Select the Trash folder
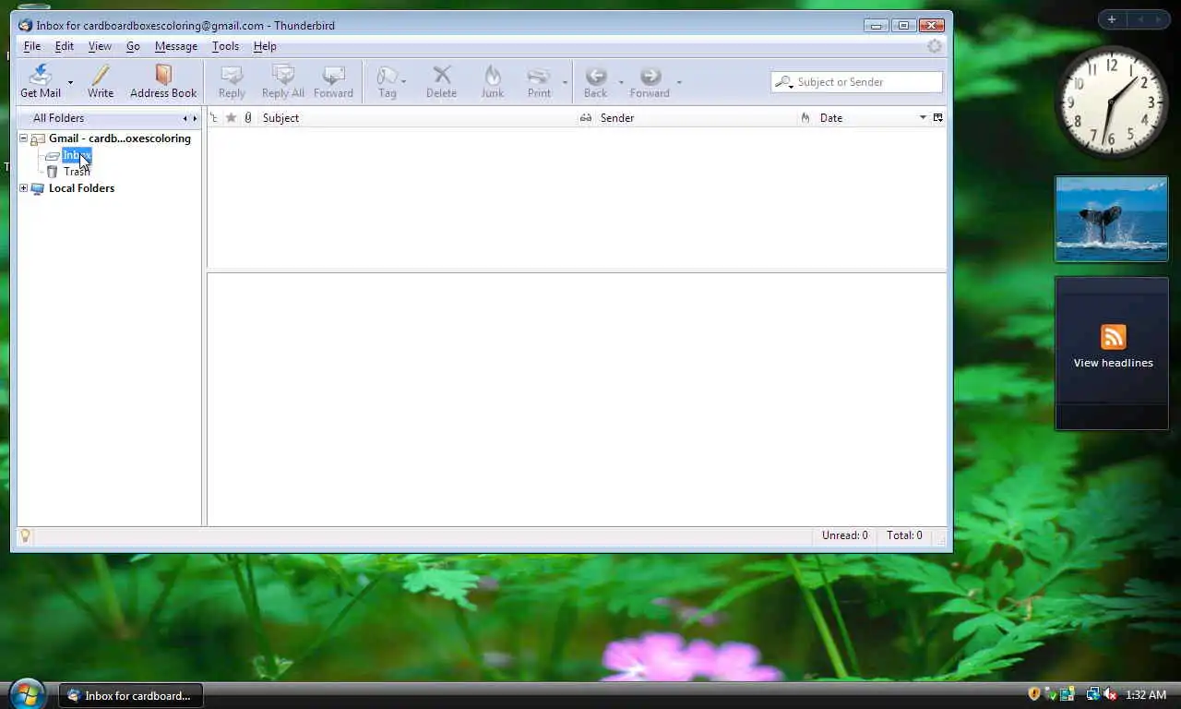The height and width of the screenshot is (709, 1181). (76, 172)
